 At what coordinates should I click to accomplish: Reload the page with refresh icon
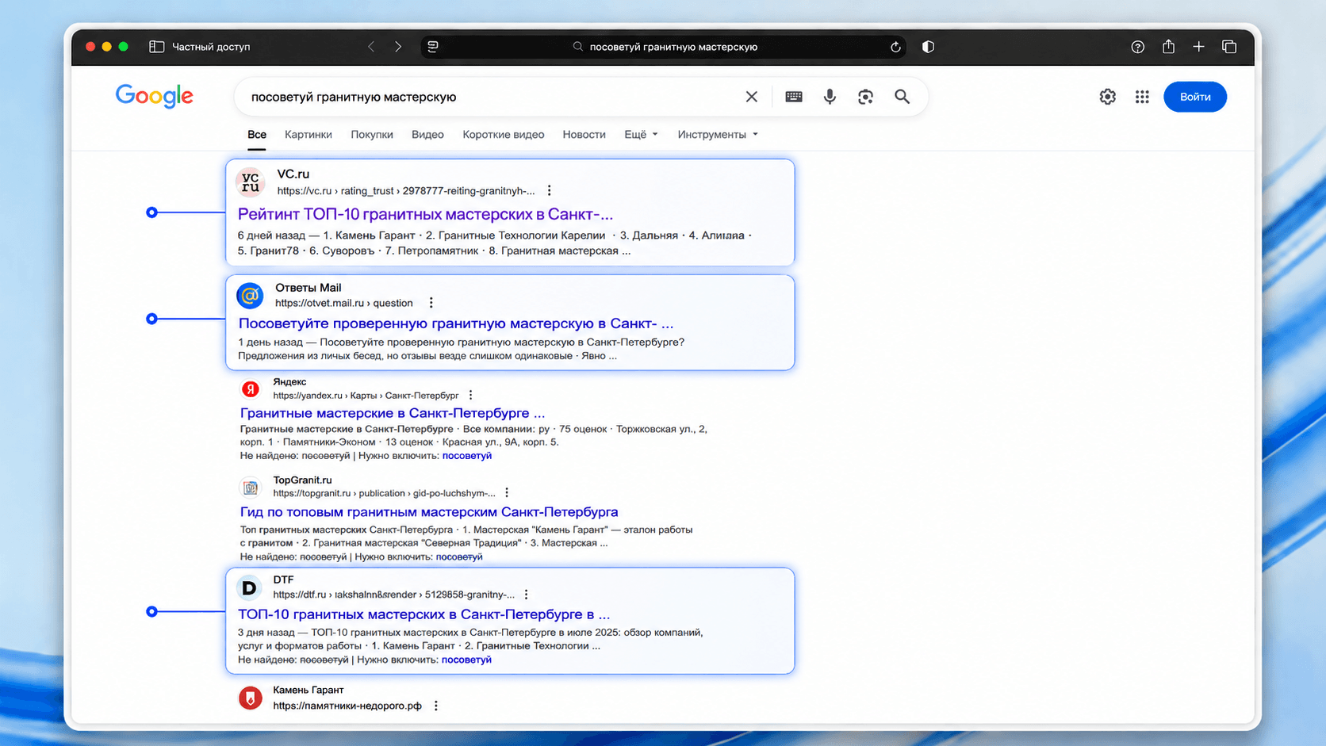click(895, 47)
